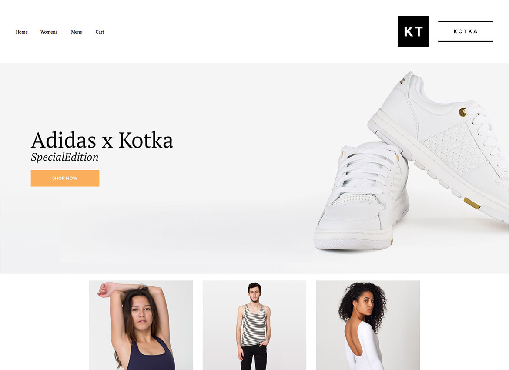Open the woman in white backless top thumbnail
This screenshot has height=370, width=509.
(368, 325)
